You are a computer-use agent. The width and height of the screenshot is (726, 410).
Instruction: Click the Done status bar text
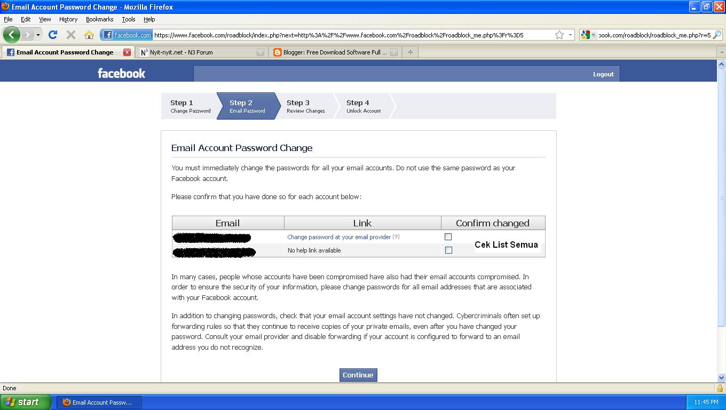(x=10, y=388)
